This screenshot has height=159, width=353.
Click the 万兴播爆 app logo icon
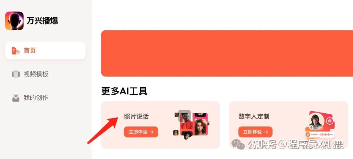pyautogui.click(x=14, y=21)
